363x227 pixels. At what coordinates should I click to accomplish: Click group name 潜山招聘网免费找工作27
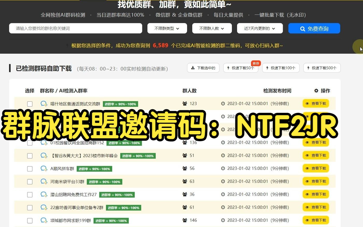[74, 195]
